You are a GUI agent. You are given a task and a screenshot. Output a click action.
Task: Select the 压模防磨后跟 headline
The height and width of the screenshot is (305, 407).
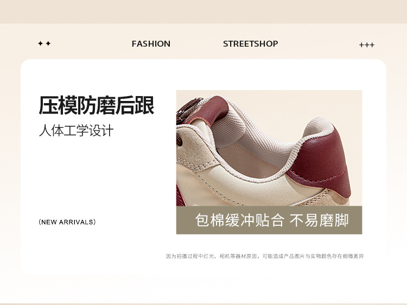pyautogui.click(x=97, y=105)
